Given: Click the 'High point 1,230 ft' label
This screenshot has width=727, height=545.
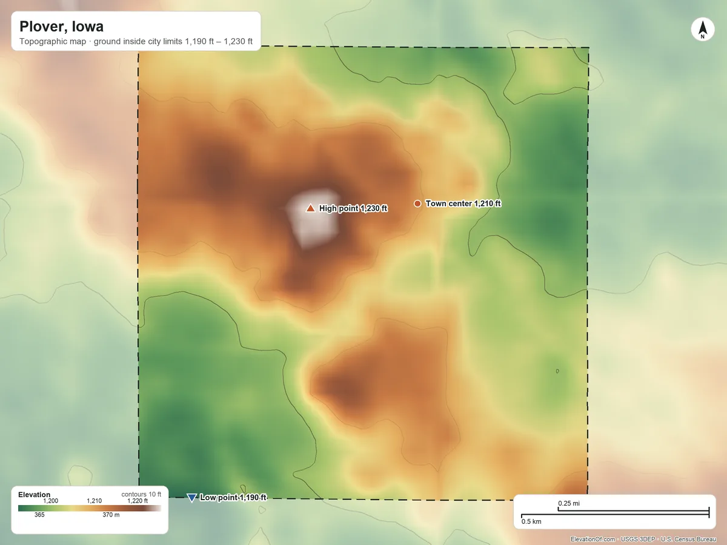Looking at the screenshot, I should coord(353,208).
